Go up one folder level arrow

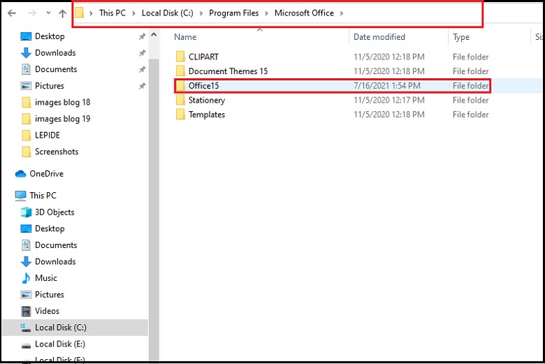coord(63,13)
